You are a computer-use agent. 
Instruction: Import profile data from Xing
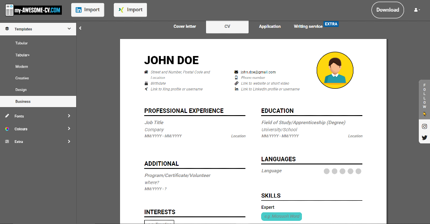(x=130, y=10)
